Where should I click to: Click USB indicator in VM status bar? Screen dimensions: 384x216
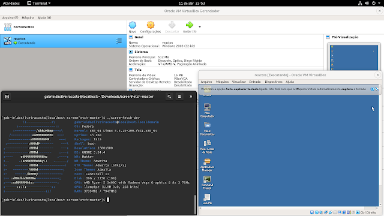331,212
